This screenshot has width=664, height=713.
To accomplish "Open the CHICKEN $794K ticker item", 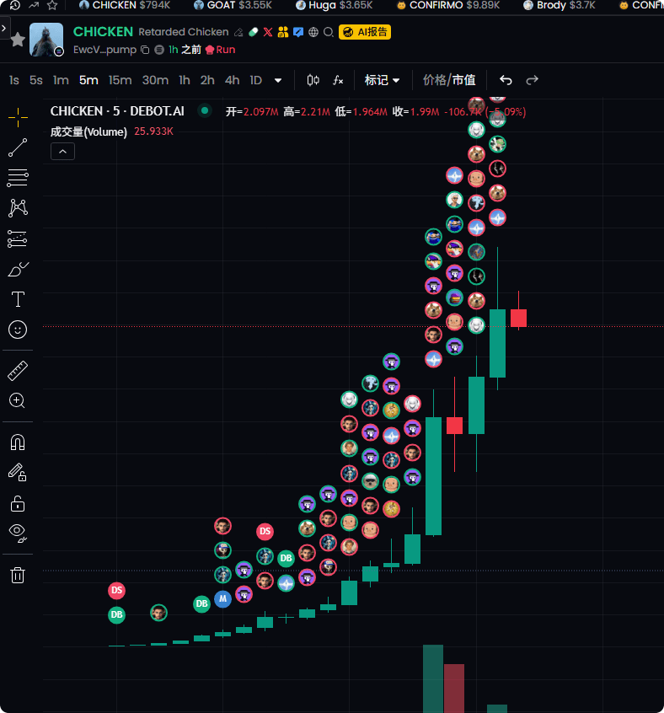I will tap(125, 5).
